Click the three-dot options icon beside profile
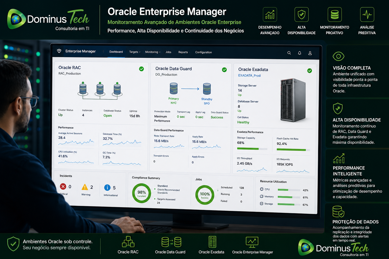The width and height of the screenshot is (389, 259). 315,53
